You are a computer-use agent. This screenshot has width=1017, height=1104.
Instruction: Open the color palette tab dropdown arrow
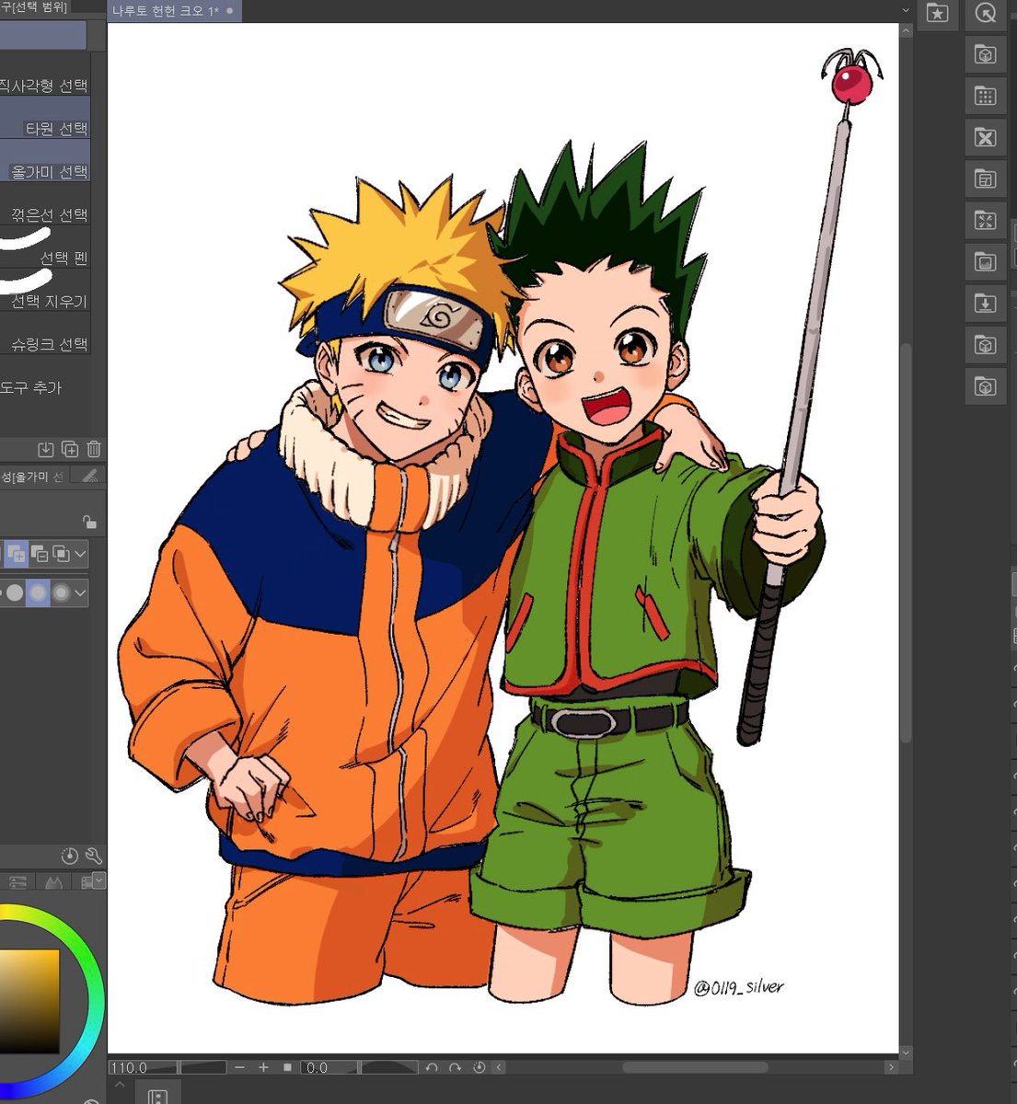pyautogui.click(x=98, y=880)
